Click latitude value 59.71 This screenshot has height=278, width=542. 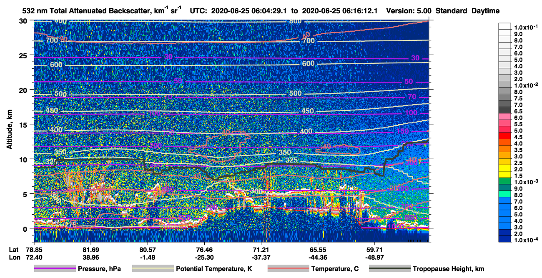point(374,249)
